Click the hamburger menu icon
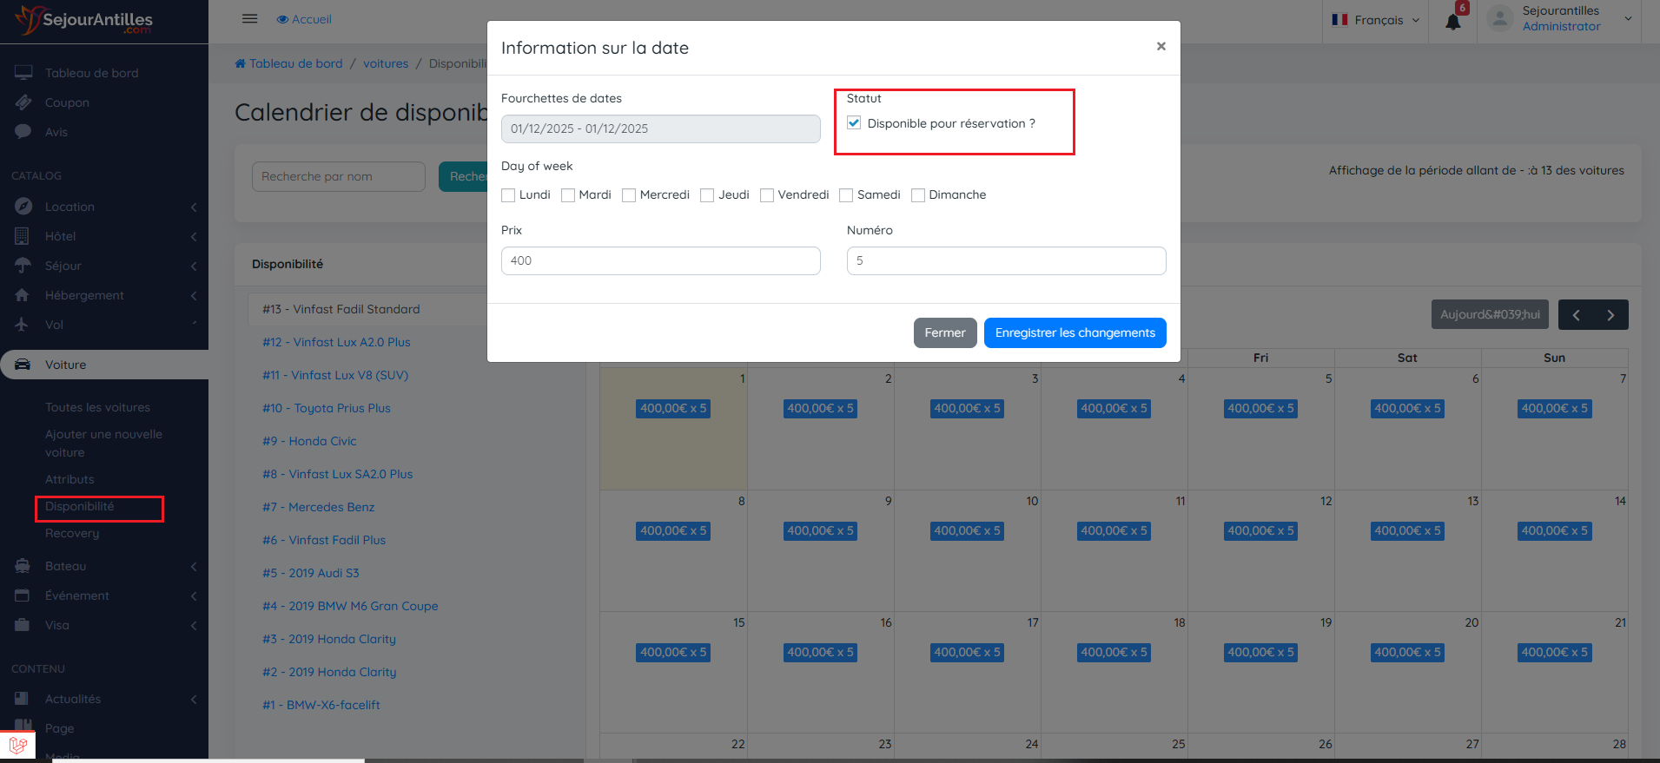The height and width of the screenshot is (763, 1660). click(250, 19)
